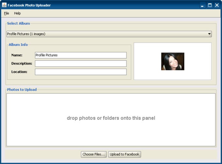Image resolution: width=222 pixels, height=164 pixels.
Task: Maximize the Facebook Photo Uploader window
Action: click(x=210, y=5)
